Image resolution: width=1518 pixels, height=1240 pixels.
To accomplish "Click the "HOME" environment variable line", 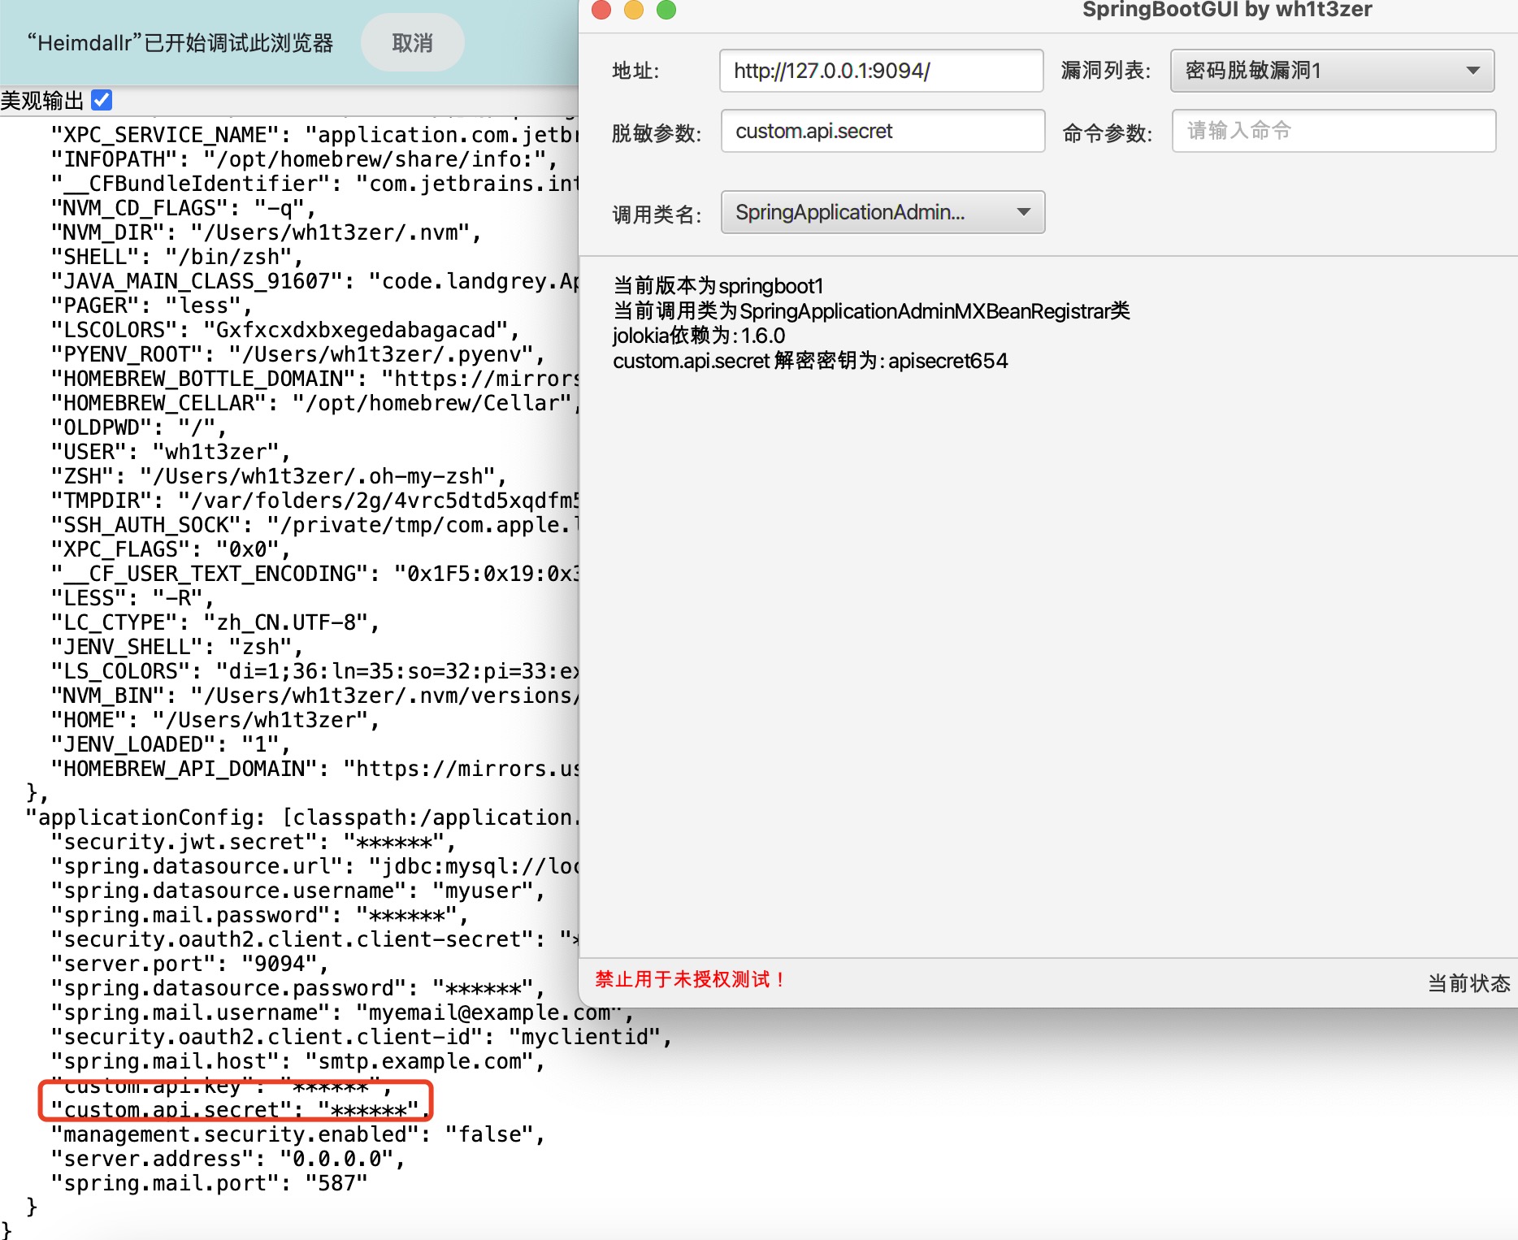I will 215,720.
